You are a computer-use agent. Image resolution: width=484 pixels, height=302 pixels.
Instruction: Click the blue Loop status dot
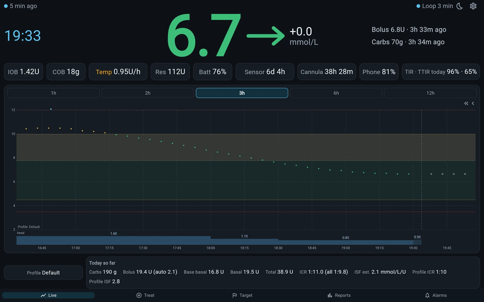pos(418,6)
